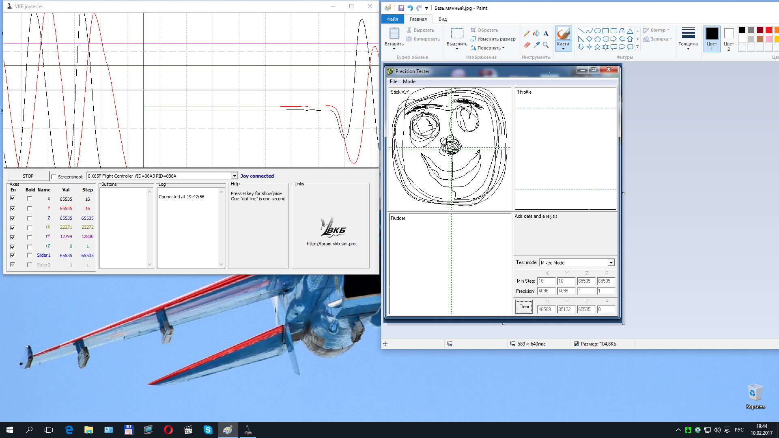Select the Pencil tool in Paint
The width and height of the screenshot is (779, 438).
(x=527, y=34)
